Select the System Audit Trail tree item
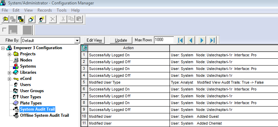 38,109
